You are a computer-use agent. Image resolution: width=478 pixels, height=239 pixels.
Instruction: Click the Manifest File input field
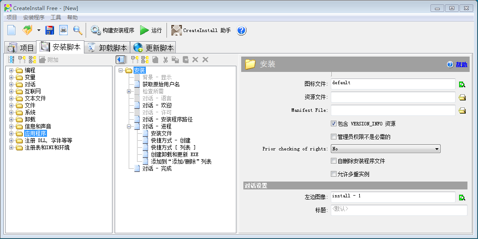click(393, 110)
